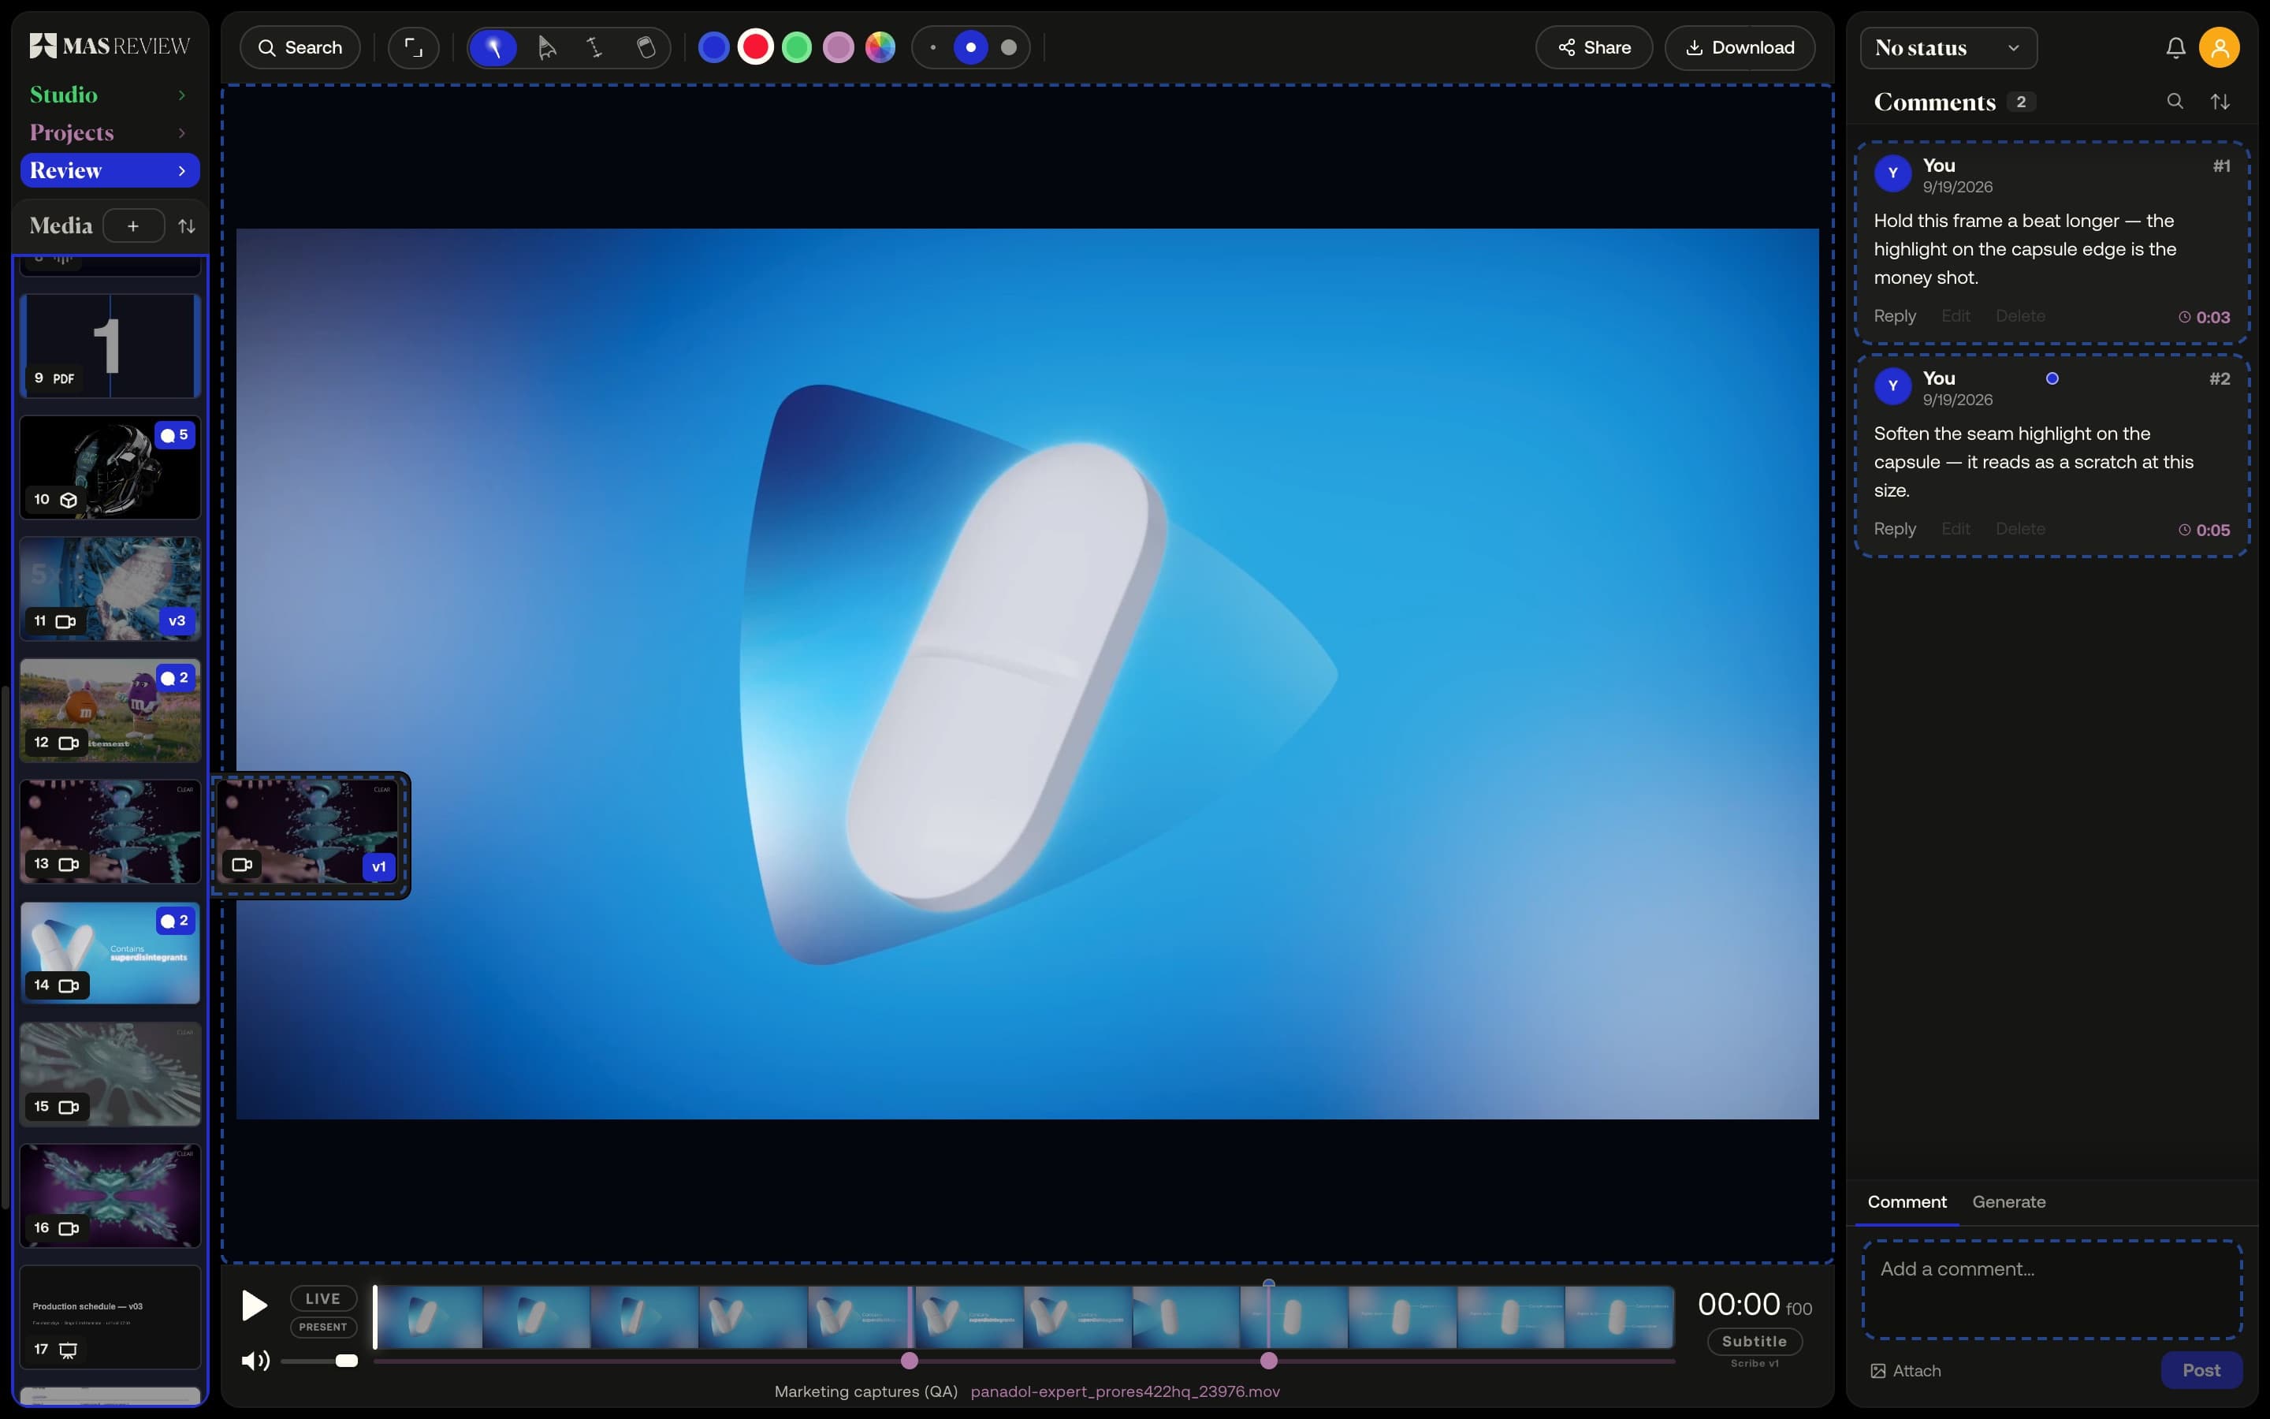Toggle Subtitle display
This screenshot has height=1419, width=2270.
(x=1754, y=1342)
